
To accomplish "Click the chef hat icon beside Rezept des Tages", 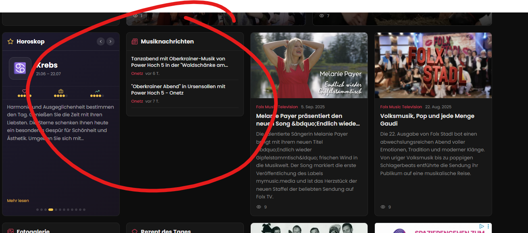I will [135, 231].
